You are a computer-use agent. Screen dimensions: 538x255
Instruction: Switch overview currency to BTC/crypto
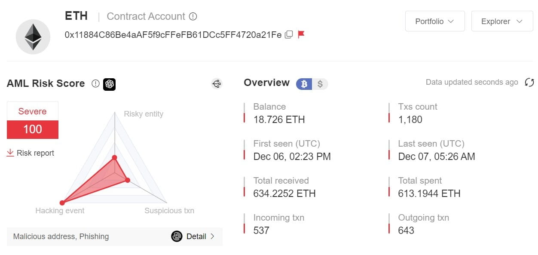(304, 84)
